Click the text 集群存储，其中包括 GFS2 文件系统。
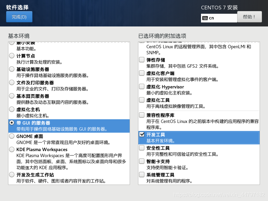 pos(183,66)
